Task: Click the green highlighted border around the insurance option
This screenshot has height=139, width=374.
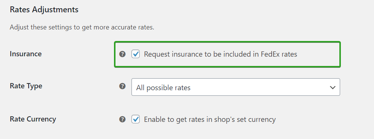Action: (227, 42)
